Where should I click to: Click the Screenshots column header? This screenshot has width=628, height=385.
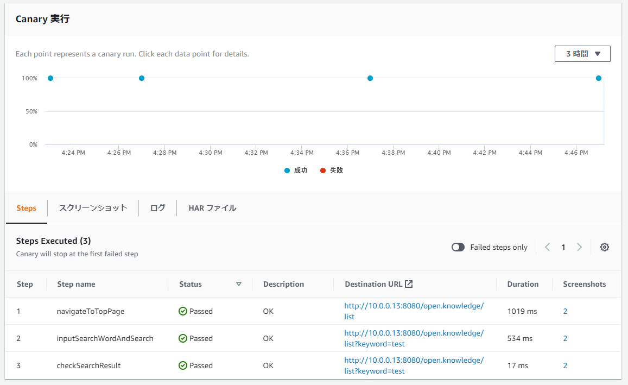(585, 284)
